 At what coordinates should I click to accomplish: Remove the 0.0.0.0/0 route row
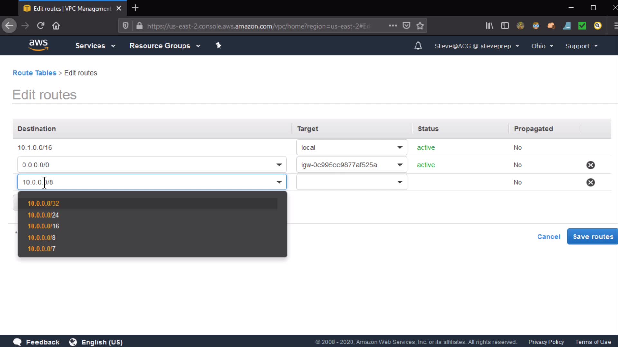(x=590, y=165)
